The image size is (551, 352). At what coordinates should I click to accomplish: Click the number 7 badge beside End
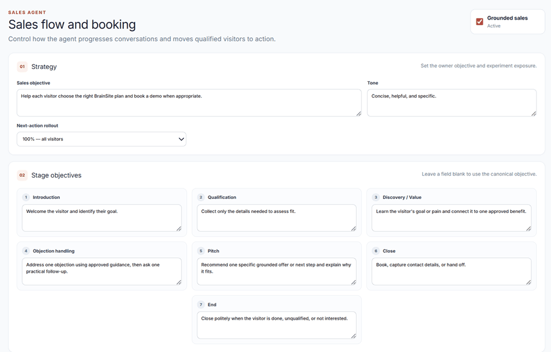coord(200,304)
